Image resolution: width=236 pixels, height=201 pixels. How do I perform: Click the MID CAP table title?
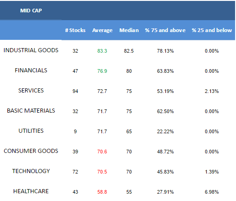click(x=31, y=11)
